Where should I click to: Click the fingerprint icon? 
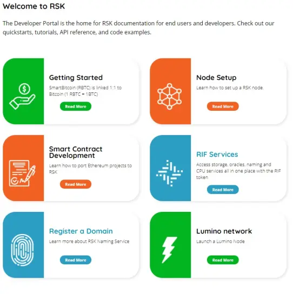(22, 250)
